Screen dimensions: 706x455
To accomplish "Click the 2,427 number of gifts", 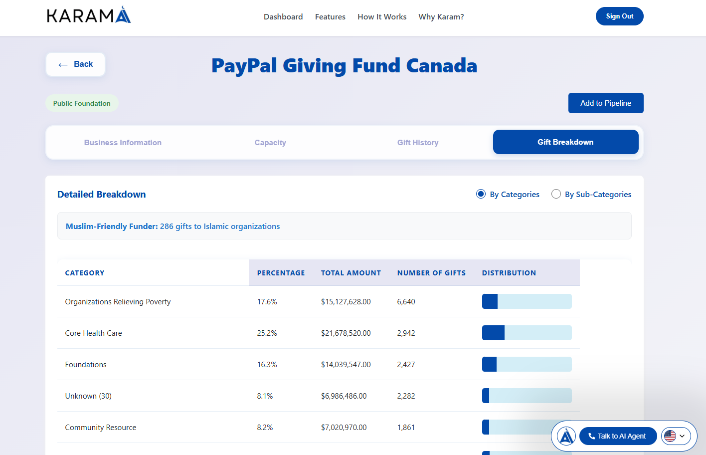I will [406, 365].
